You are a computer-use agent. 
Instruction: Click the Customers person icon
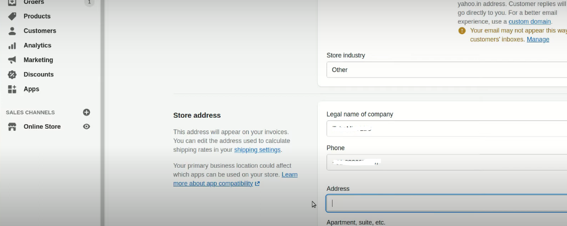[x=12, y=31]
